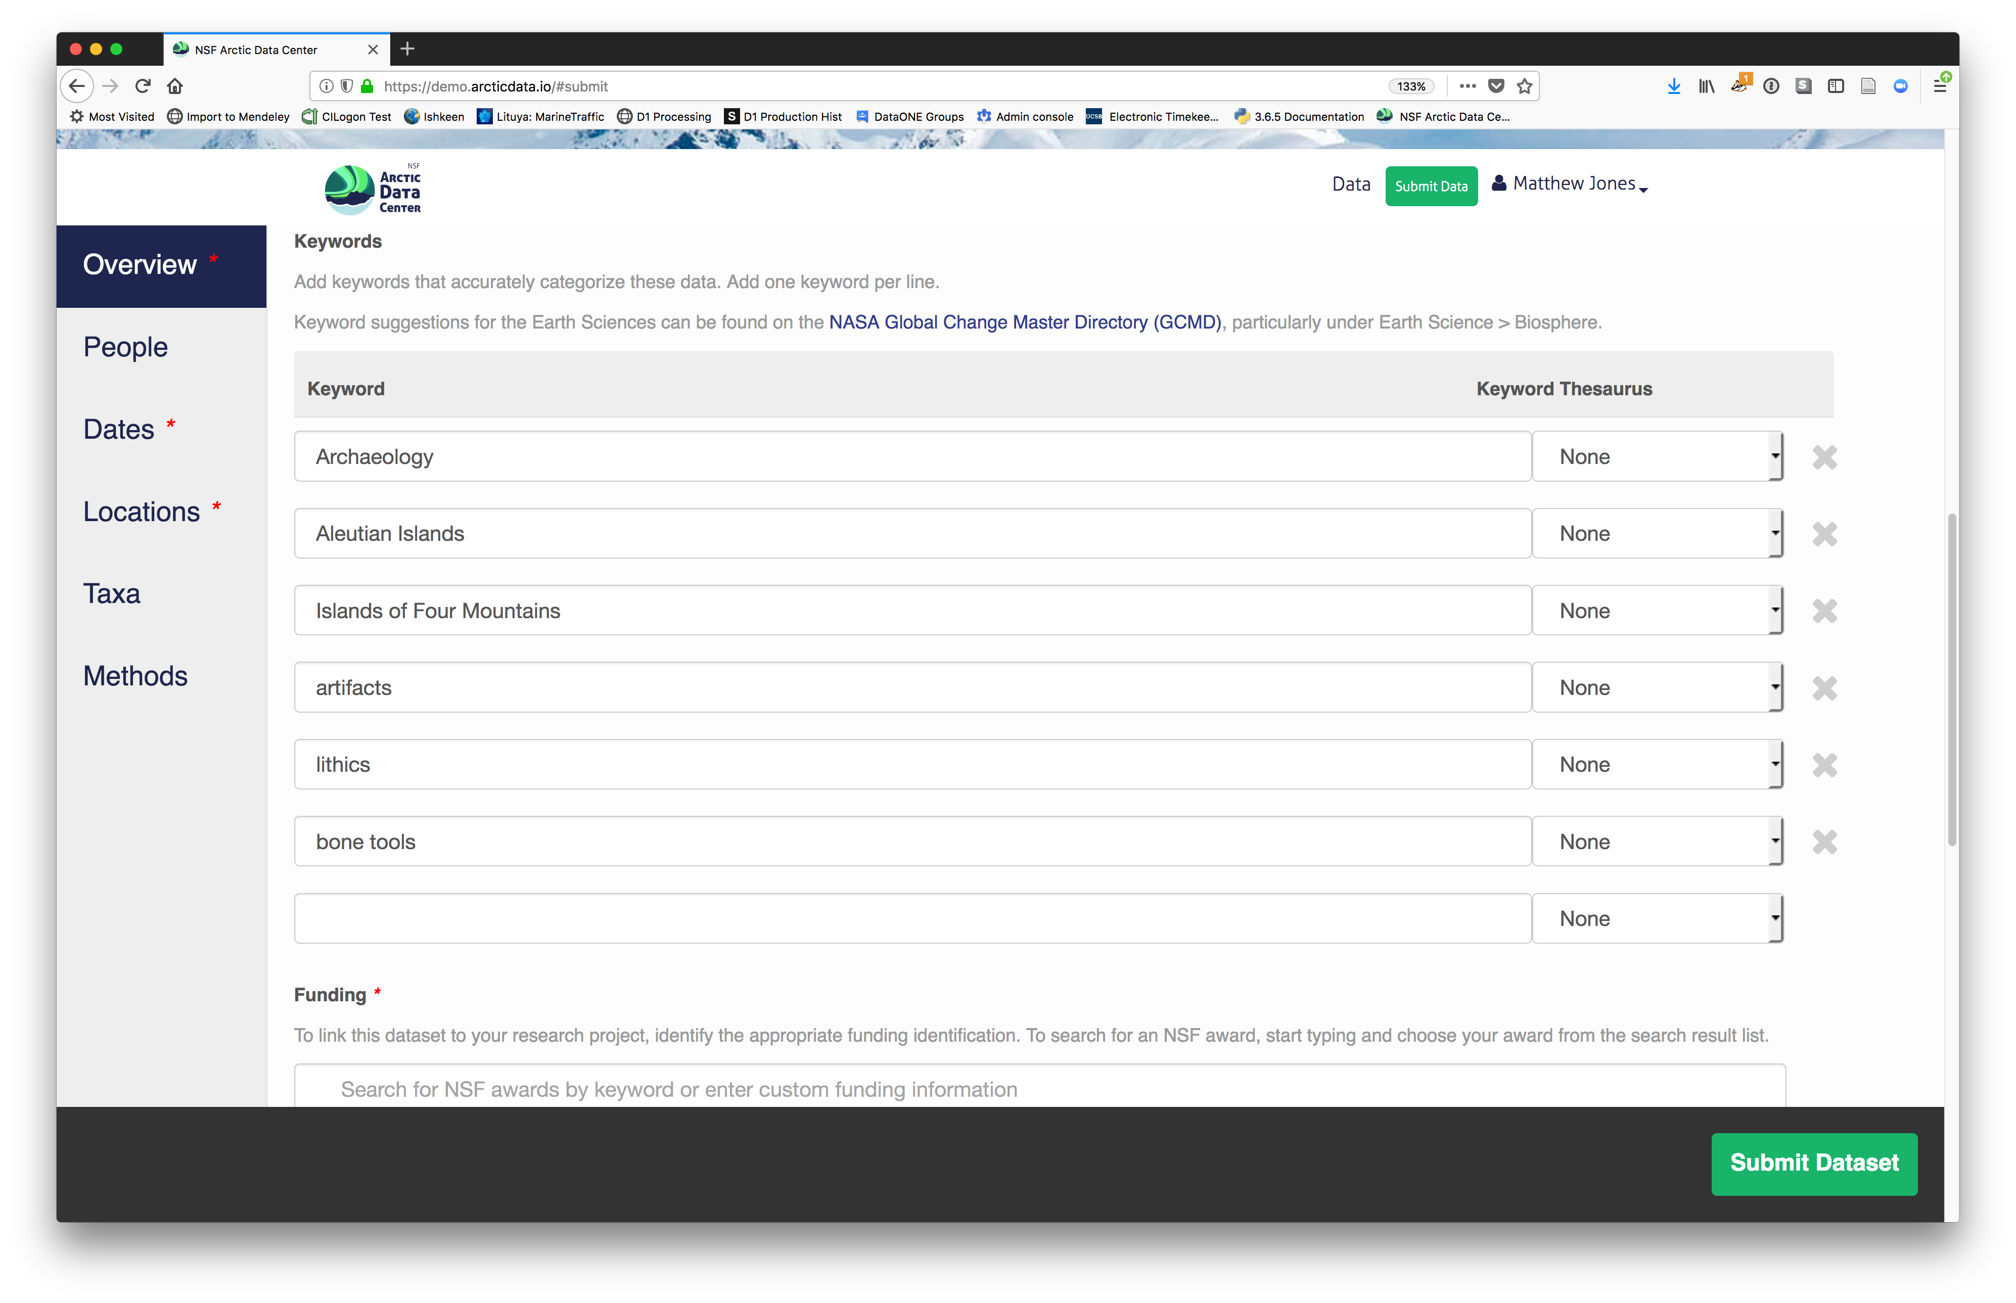Remove the Archaeology keyword row

(1824, 457)
